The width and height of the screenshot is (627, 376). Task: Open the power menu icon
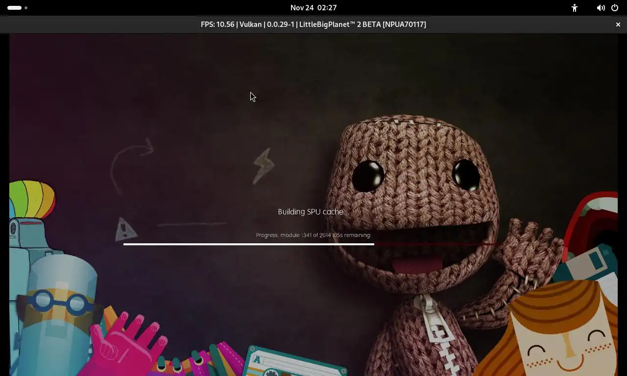click(x=615, y=8)
